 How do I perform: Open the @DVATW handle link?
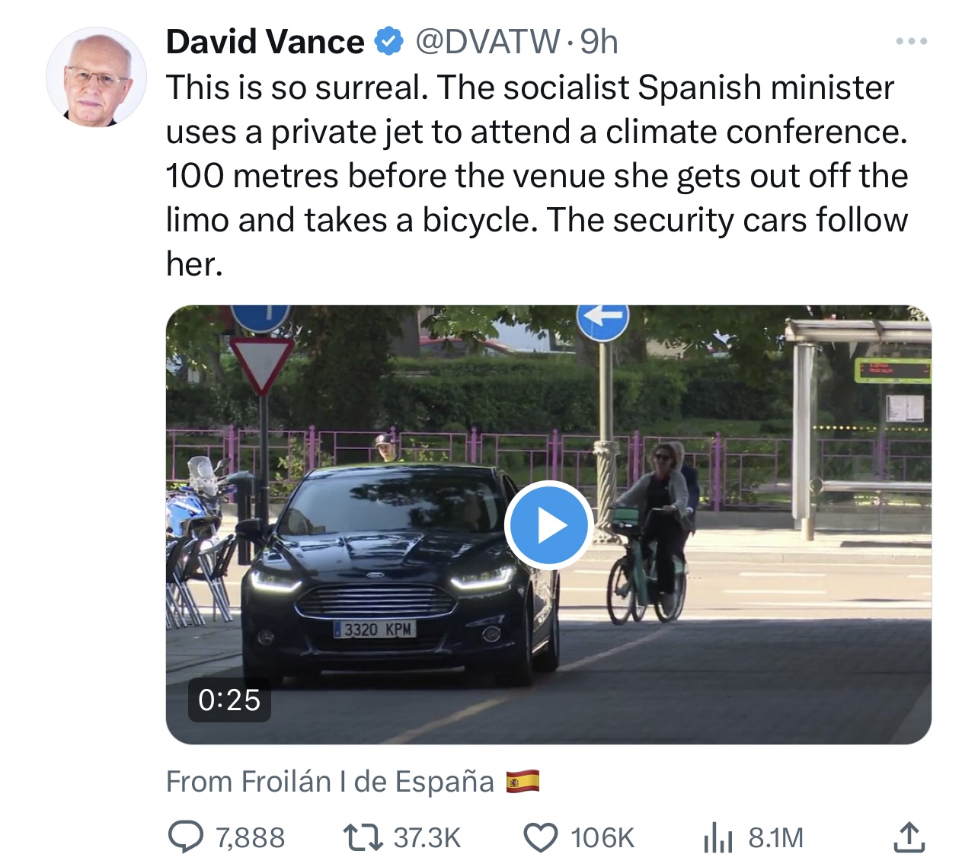(x=487, y=42)
